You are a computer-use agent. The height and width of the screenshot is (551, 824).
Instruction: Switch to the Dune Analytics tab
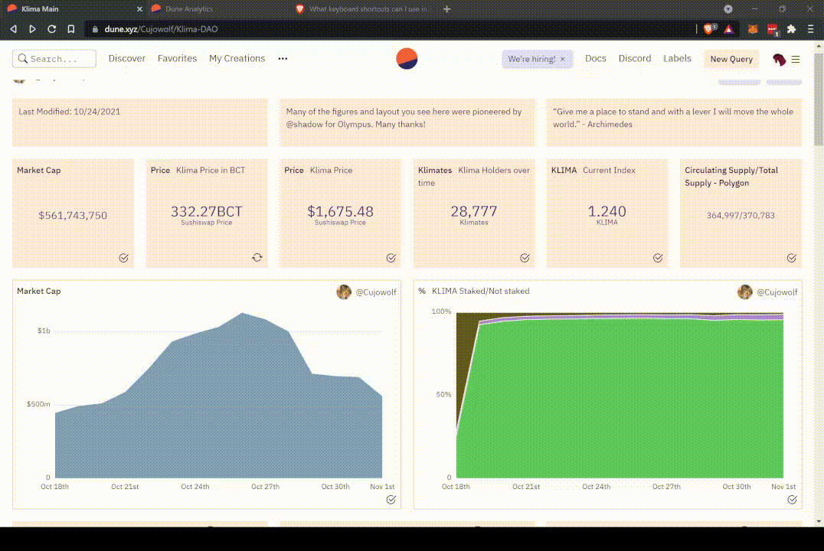[189, 9]
